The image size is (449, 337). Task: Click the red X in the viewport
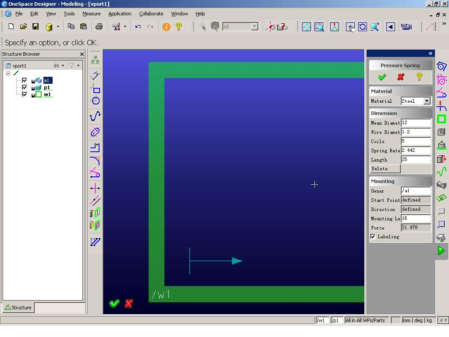[x=129, y=303]
